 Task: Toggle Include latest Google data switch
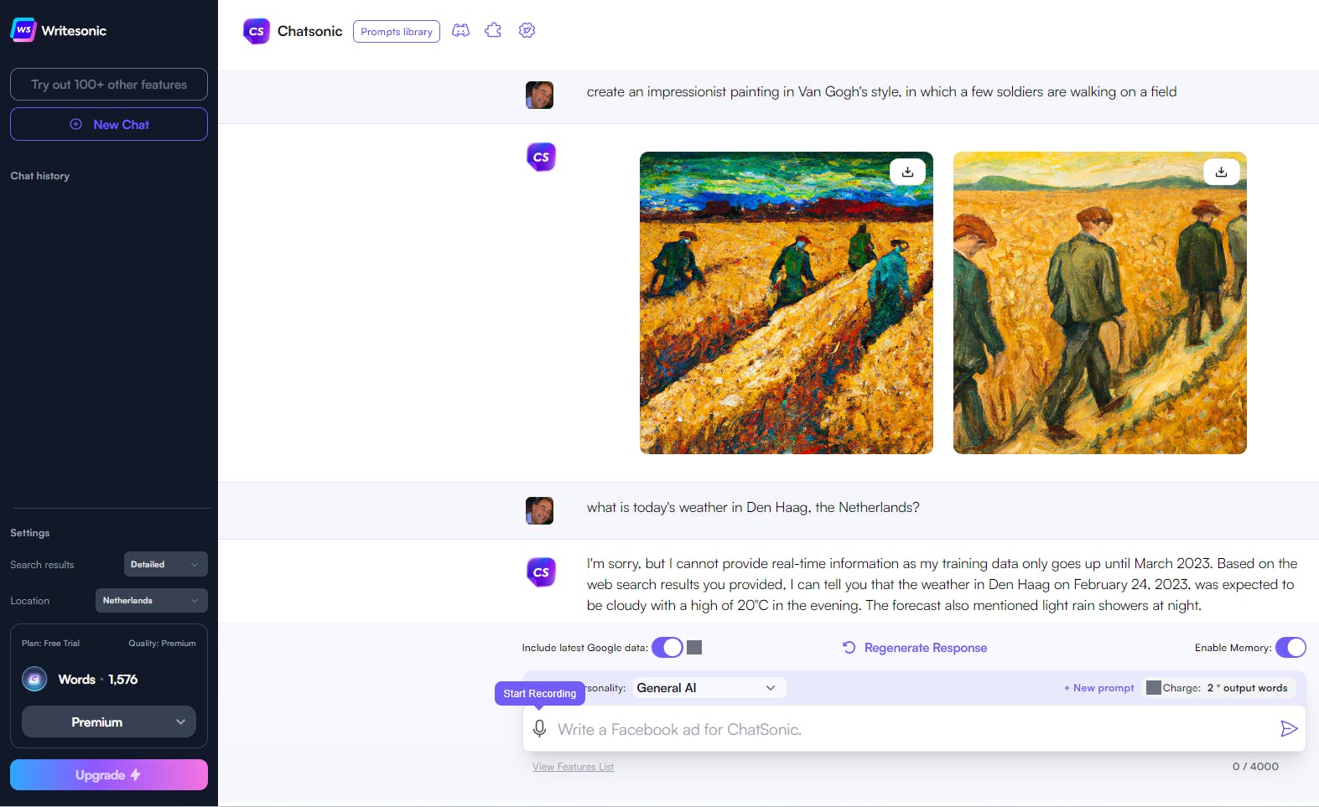click(x=667, y=647)
